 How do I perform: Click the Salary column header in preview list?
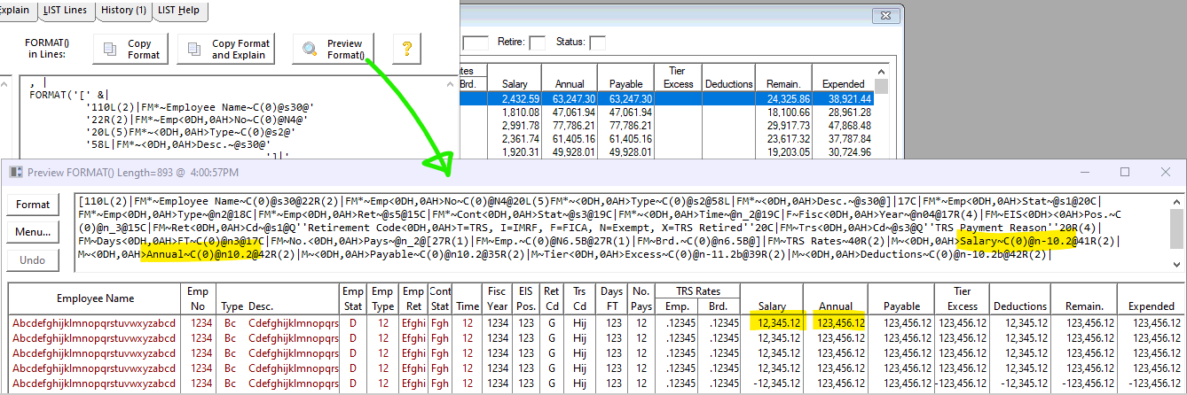click(772, 306)
